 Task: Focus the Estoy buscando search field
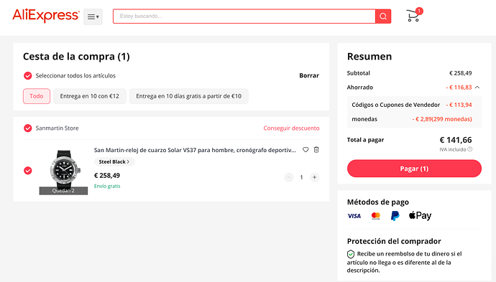pos(244,16)
